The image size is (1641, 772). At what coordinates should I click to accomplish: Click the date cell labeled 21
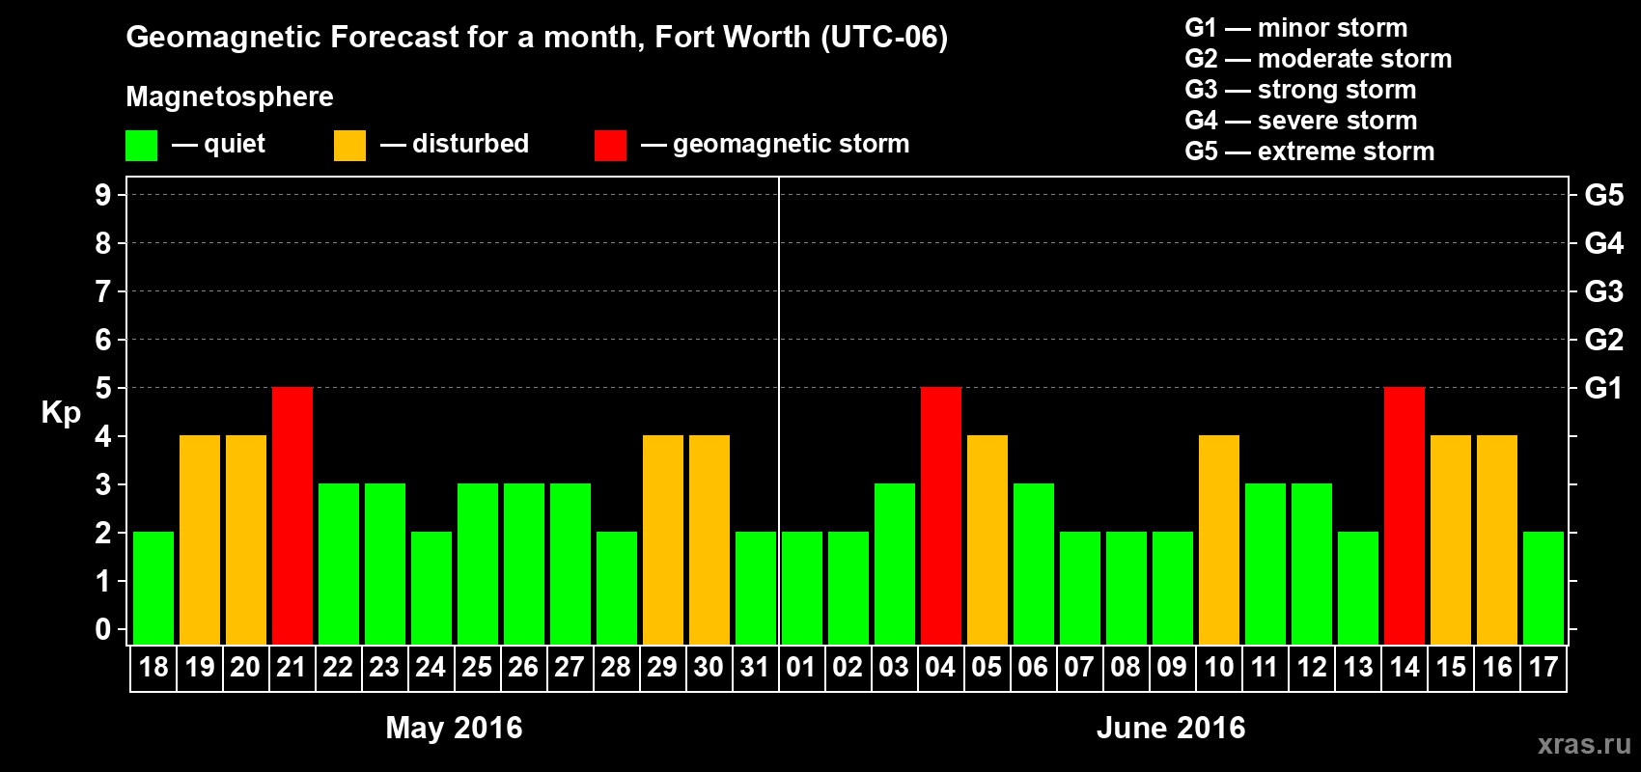click(x=292, y=668)
